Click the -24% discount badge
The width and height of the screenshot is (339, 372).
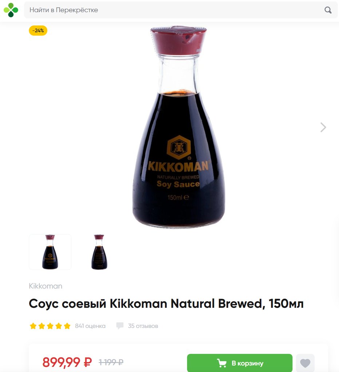[38, 31]
